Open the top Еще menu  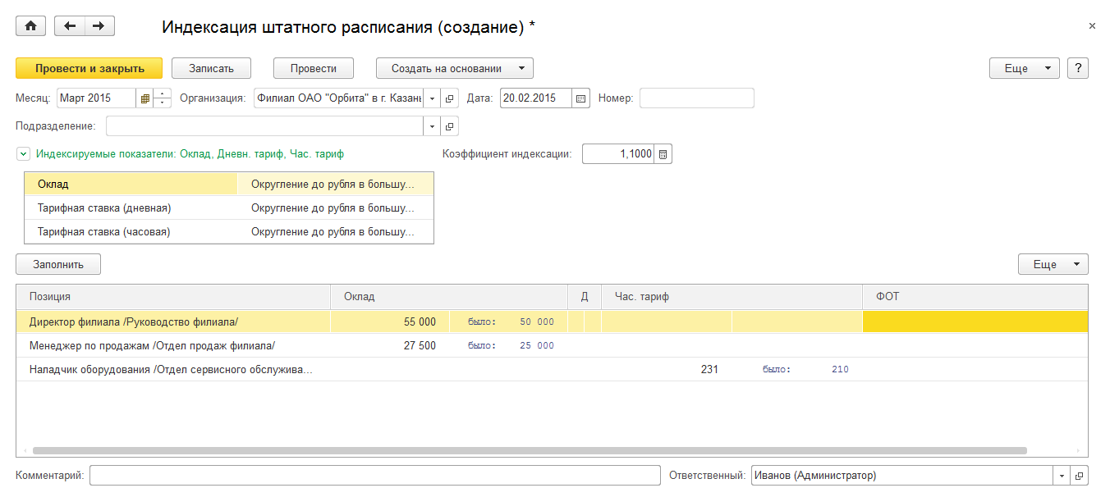tap(1024, 68)
